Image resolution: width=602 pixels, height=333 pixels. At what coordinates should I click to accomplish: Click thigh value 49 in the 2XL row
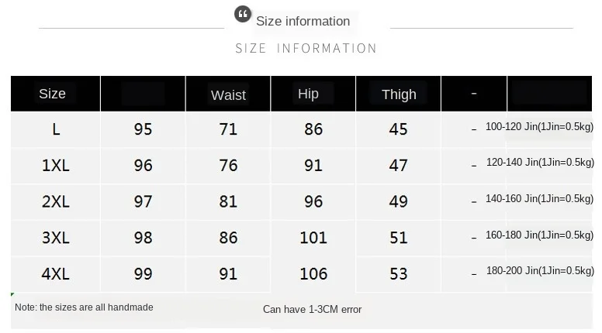(398, 201)
